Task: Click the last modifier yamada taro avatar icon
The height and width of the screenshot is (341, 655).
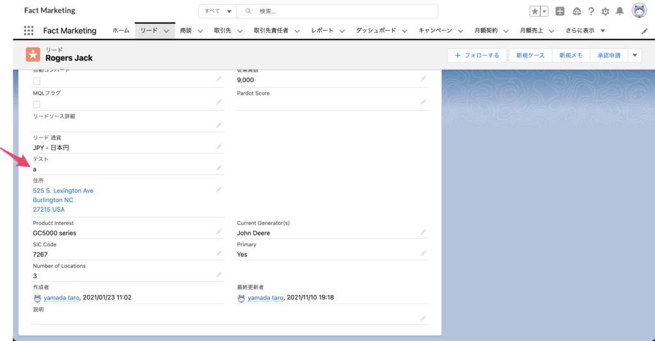Action: 241,298
